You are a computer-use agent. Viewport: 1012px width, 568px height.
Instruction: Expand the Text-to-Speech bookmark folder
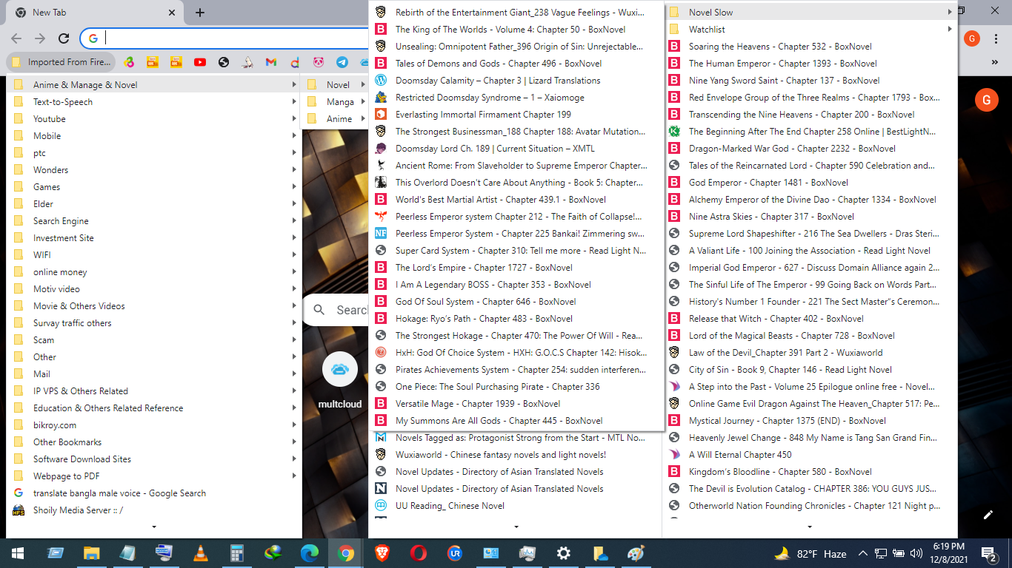[154, 102]
